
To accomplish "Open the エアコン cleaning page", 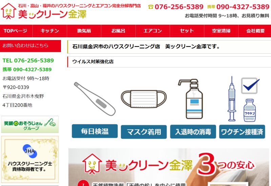I will 153,31.
